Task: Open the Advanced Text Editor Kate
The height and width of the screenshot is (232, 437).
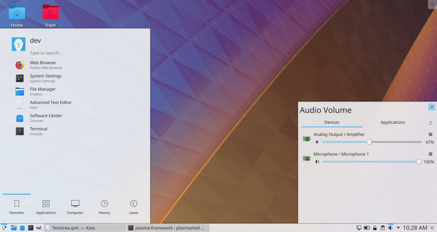Action: point(51,104)
